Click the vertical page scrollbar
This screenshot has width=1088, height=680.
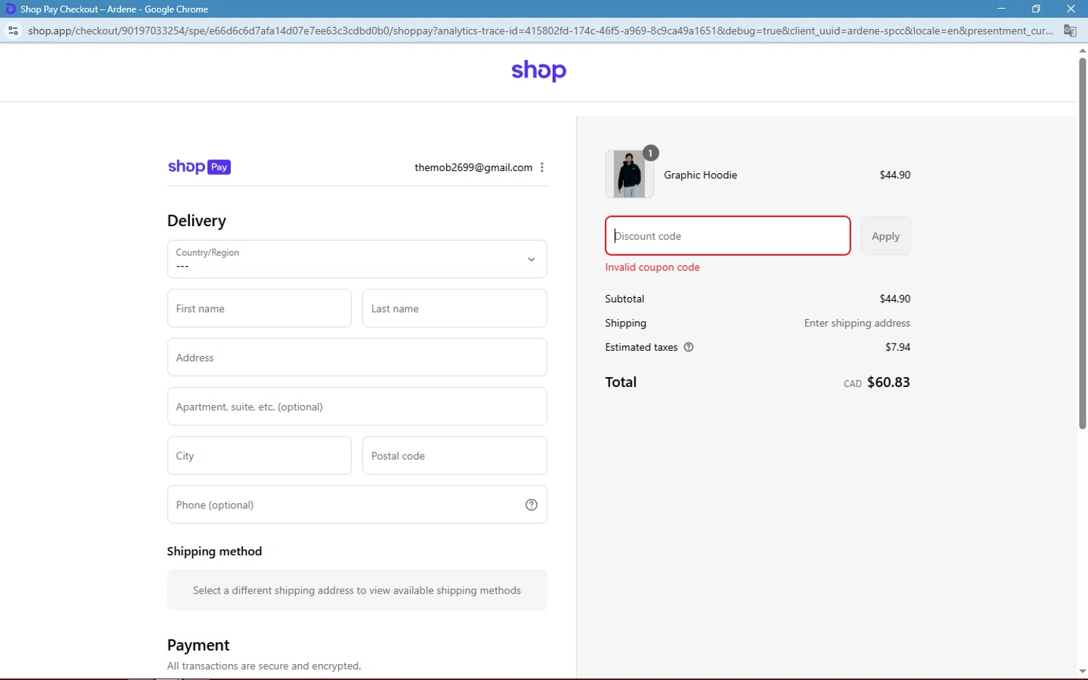pyautogui.click(x=1082, y=243)
